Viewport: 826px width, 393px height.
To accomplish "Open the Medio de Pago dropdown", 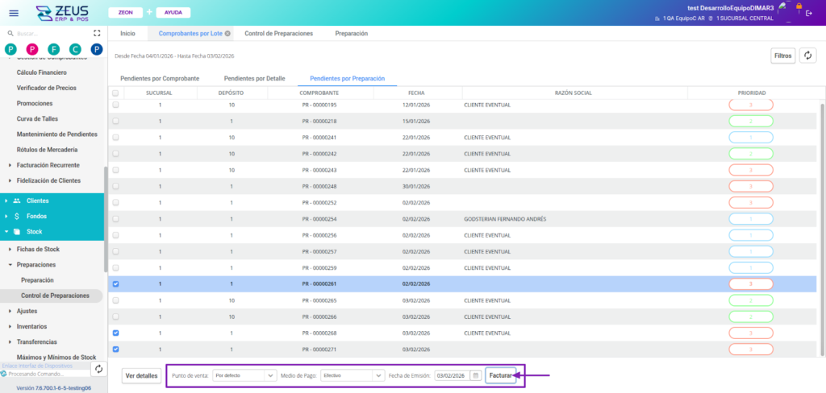I will [x=352, y=375].
